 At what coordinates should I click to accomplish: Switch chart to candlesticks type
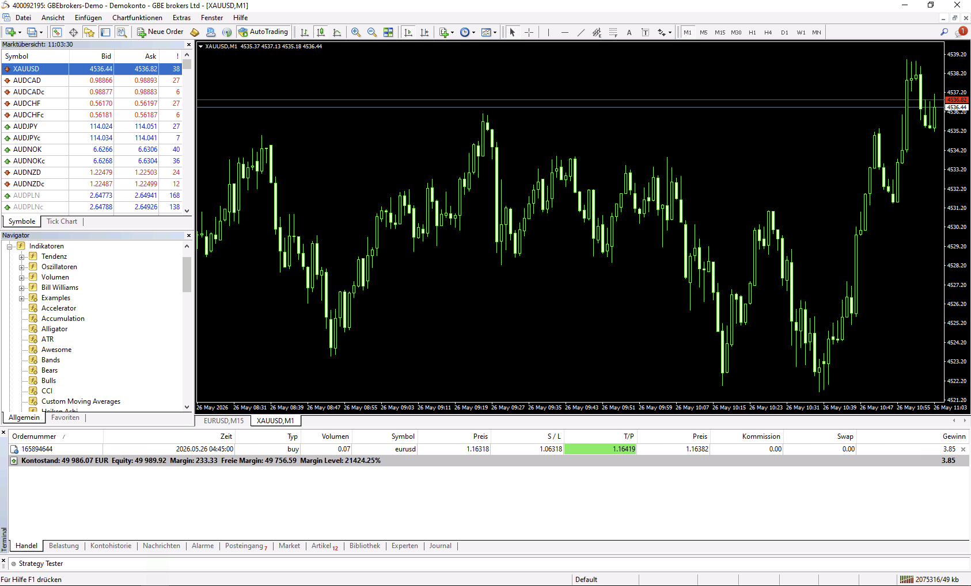point(321,32)
